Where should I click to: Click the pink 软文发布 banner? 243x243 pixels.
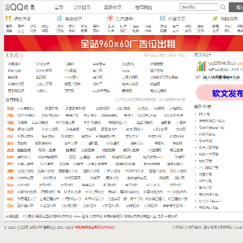pyautogui.click(x=219, y=92)
